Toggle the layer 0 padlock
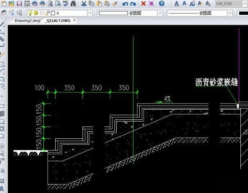 pyautogui.click(x=47, y=13)
